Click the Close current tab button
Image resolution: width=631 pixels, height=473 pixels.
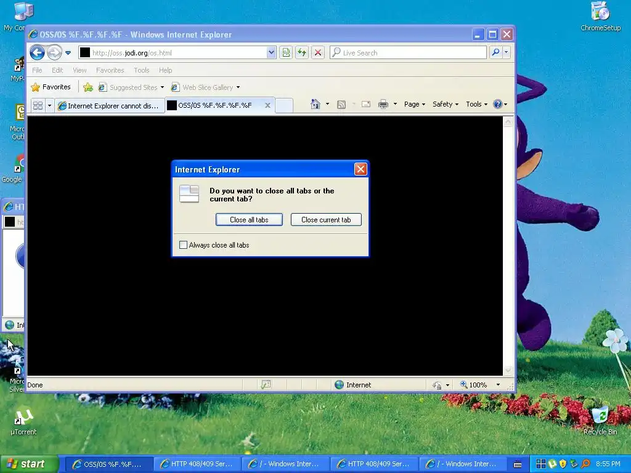click(x=326, y=220)
